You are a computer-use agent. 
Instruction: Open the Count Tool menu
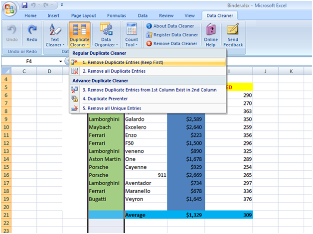(x=132, y=35)
